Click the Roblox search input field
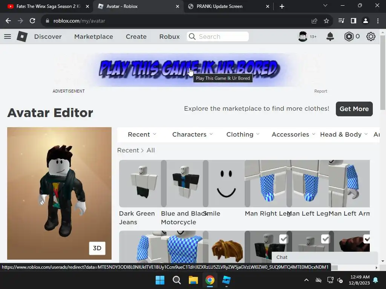This screenshot has height=289, width=386. pos(218,37)
